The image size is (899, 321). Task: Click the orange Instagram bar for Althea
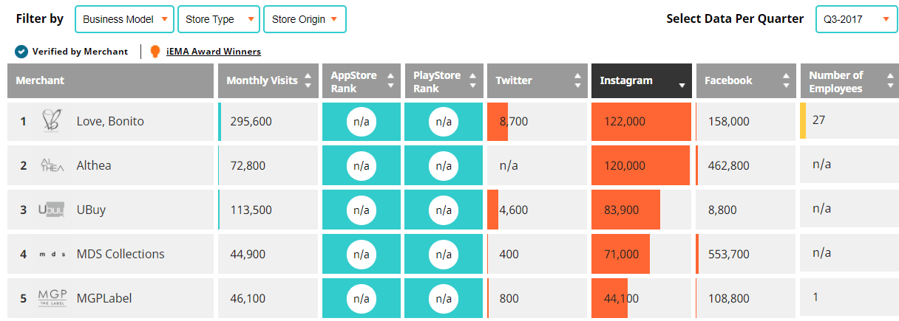coord(642,165)
